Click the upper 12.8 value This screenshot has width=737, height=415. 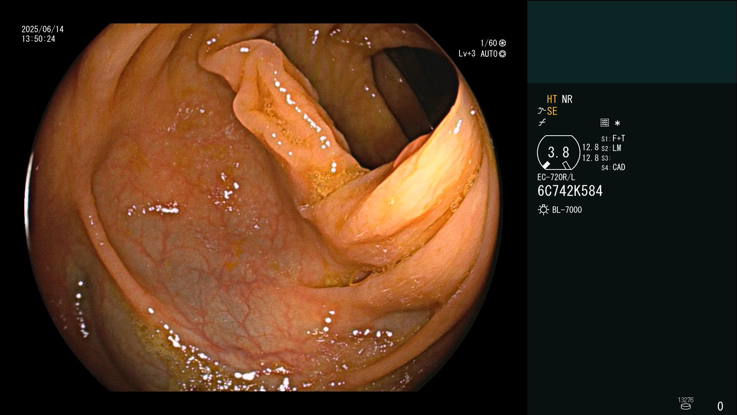590,147
